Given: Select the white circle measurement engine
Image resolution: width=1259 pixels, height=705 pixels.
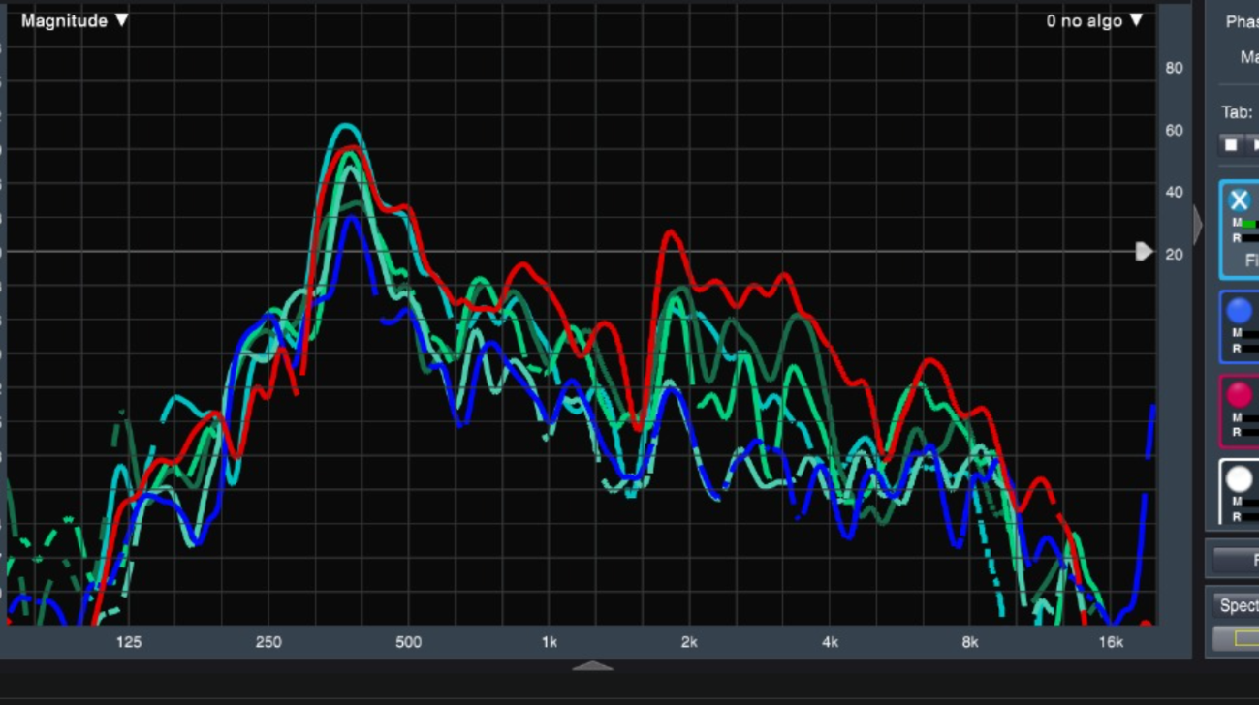Looking at the screenshot, I should [x=1239, y=478].
